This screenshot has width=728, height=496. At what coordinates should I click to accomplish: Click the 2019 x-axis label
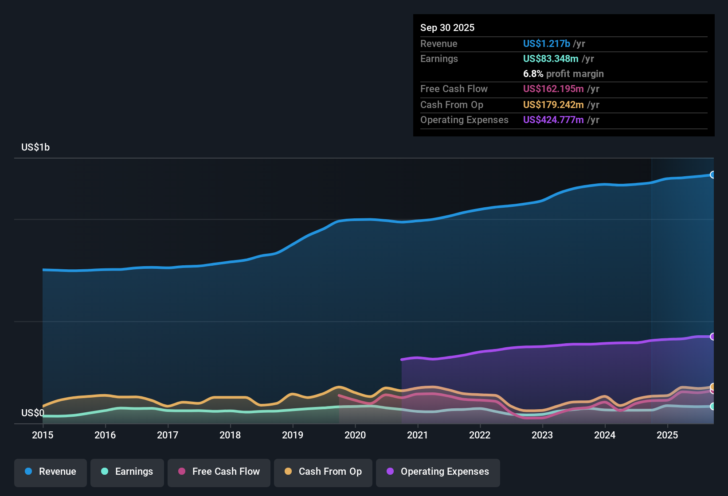[293, 435]
